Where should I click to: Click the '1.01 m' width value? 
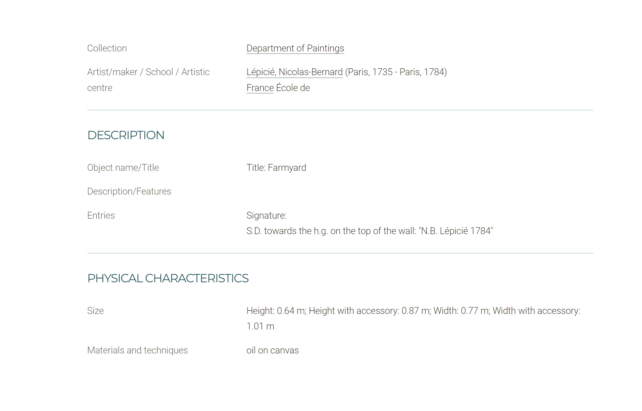tap(260, 326)
